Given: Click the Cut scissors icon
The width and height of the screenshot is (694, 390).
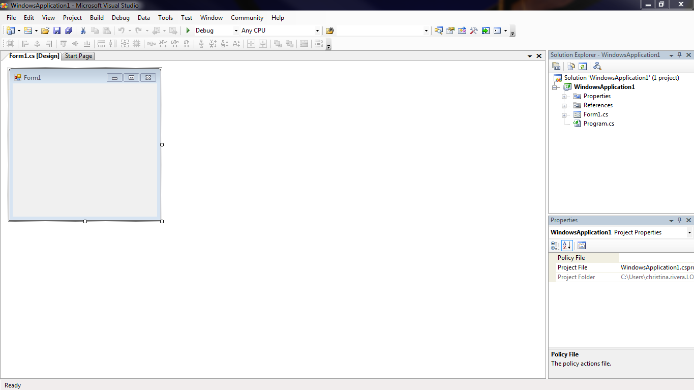Looking at the screenshot, I should tap(83, 31).
